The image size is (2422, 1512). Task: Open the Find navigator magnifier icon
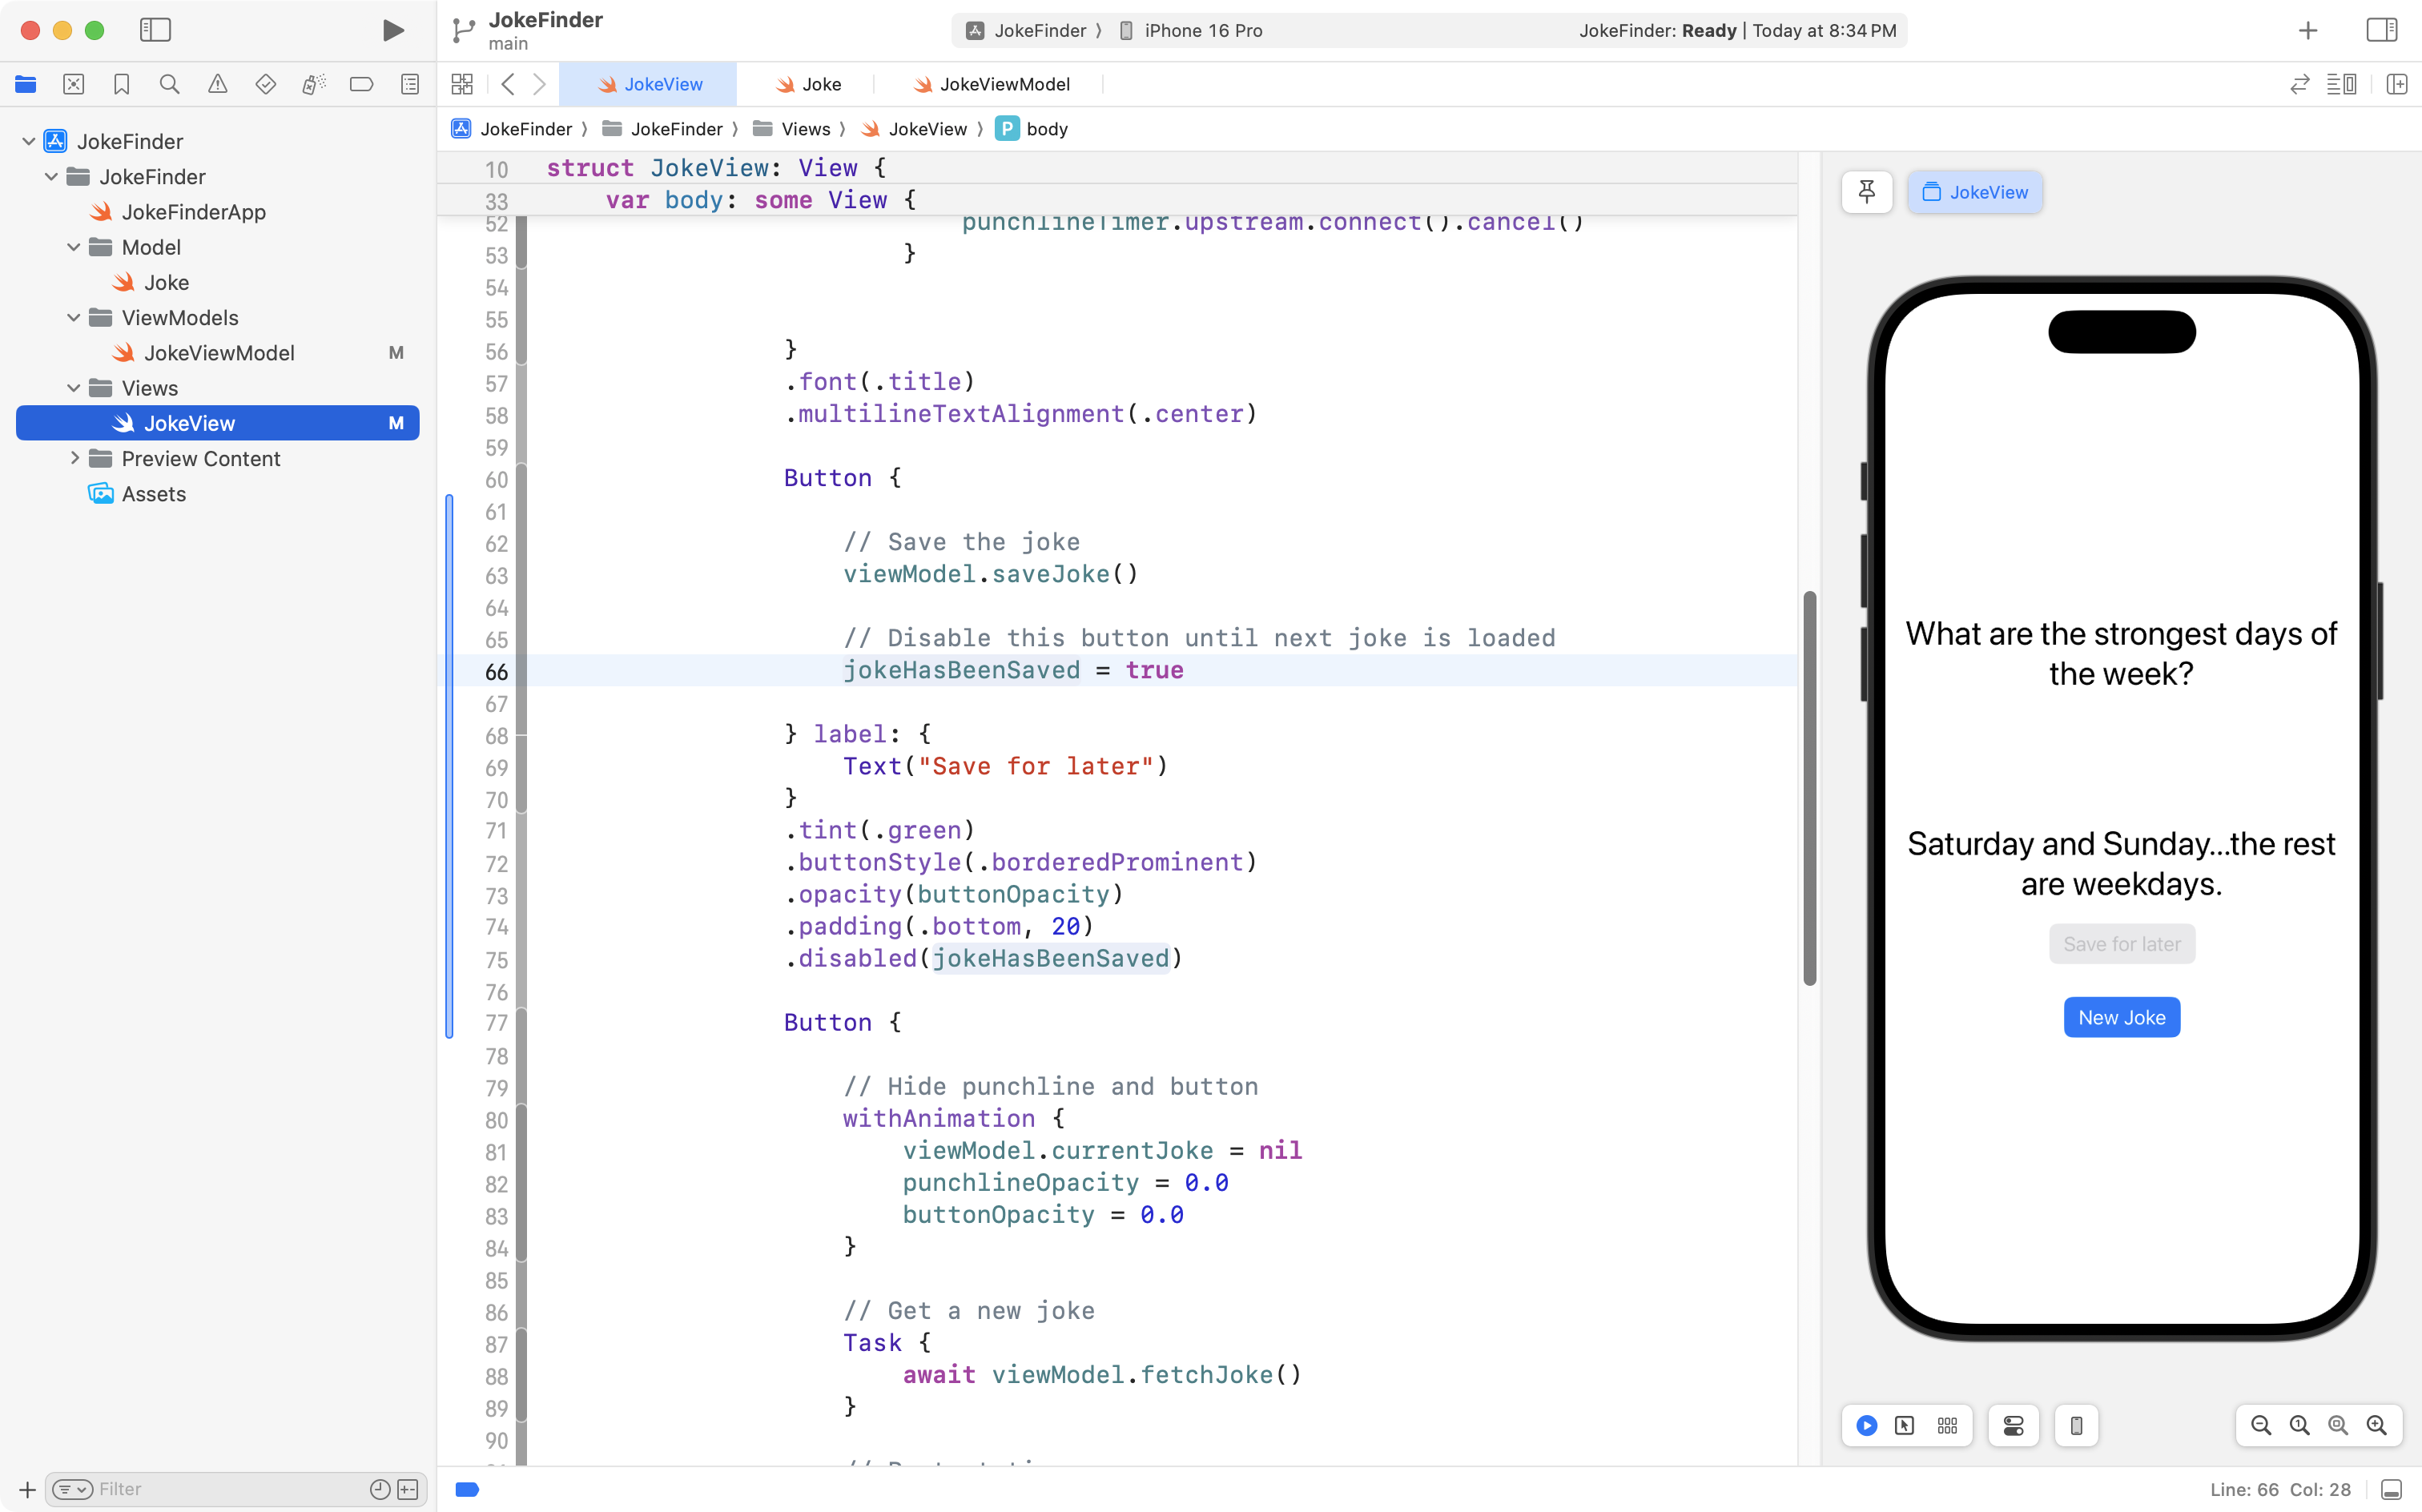[169, 84]
